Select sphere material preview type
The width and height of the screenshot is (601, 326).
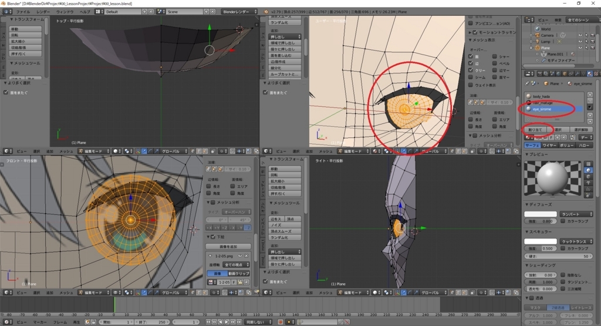point(588,170)
